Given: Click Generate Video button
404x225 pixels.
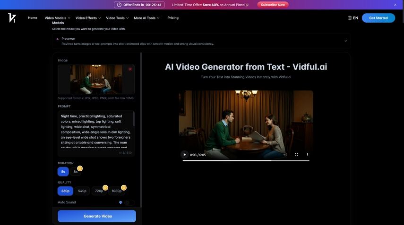Looking at the screenshot, I should [97, 216].
